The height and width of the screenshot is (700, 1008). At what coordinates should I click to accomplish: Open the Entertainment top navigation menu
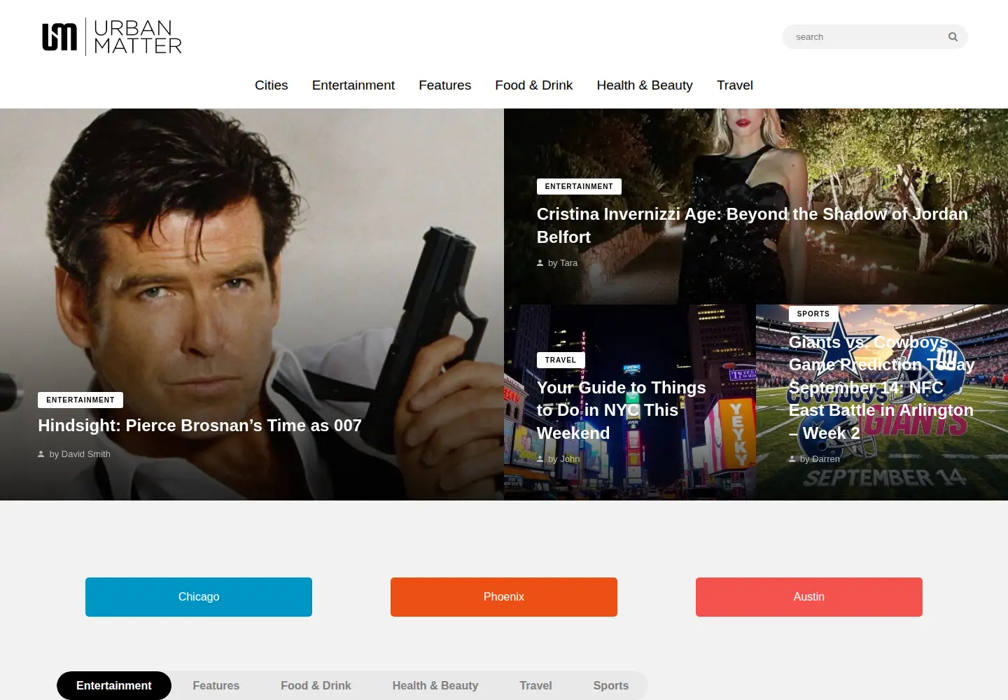(x=353, y=85)
